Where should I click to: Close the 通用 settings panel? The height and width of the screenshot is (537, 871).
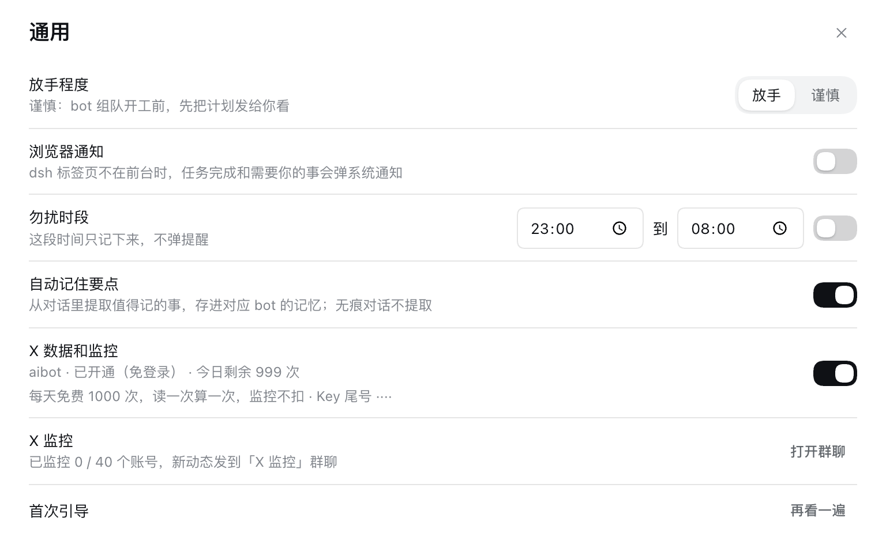[841, 33]
